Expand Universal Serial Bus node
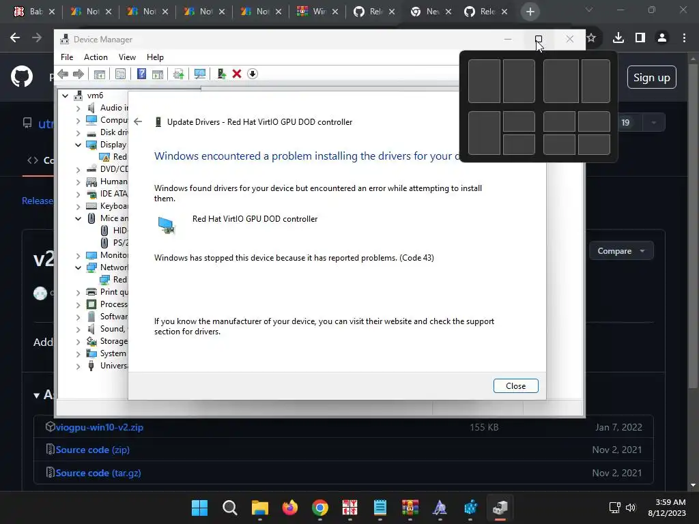The width and height of the screenshot is (699, 524). pyautogui.click(x=78, y=366)
